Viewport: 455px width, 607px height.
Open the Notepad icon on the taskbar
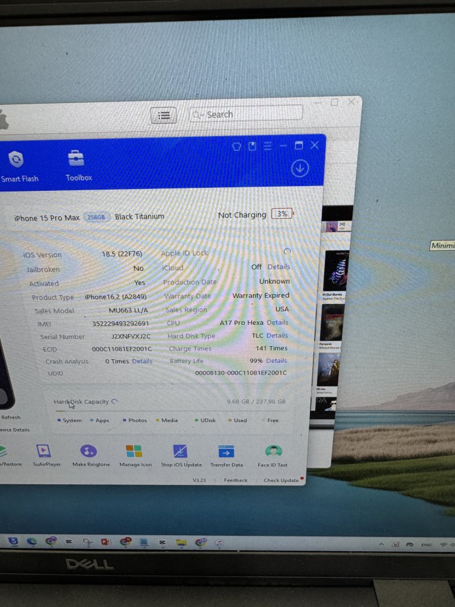pos(143,542)
